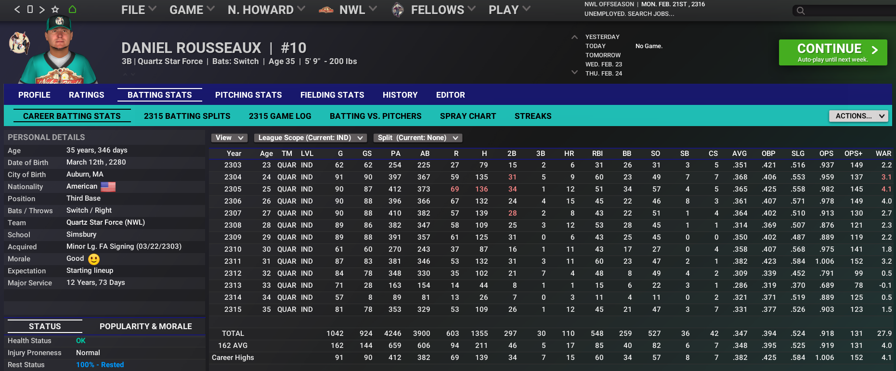Viewport: 896px width, 371px height.
Task: Click the NWL league logo icon
Action: pyautogui.click(x=326, y=10)
